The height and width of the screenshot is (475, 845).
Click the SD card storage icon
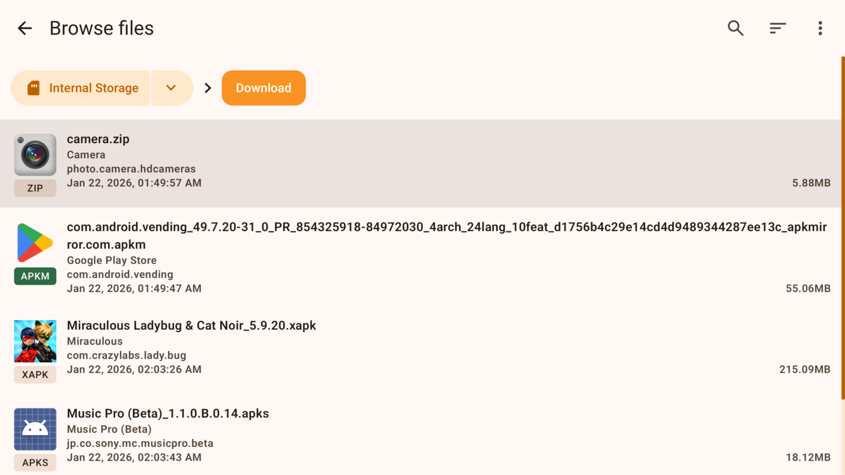(34, 88)
